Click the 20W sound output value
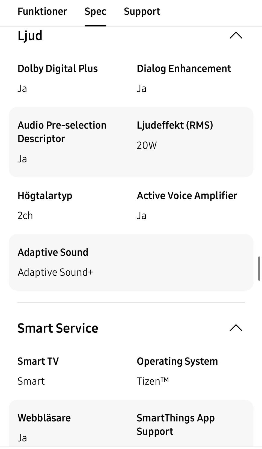Image resolution: width=262 pixels, height=449 pixels. 147,145
